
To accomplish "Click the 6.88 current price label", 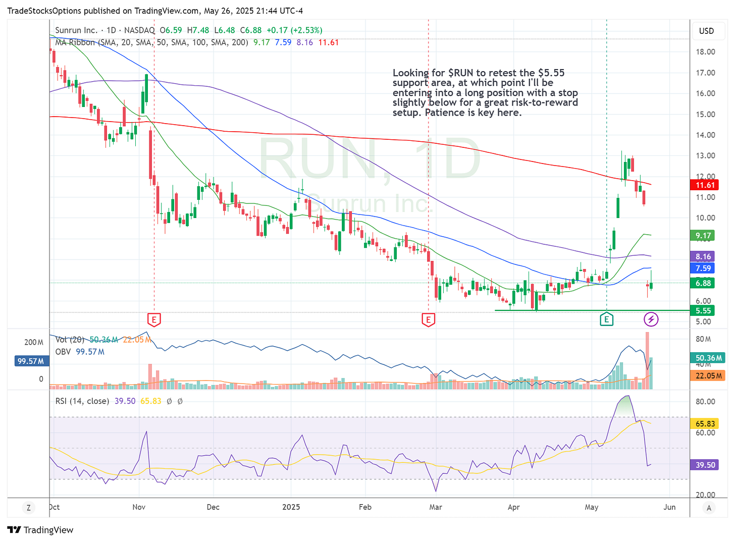I will point(703,283).
